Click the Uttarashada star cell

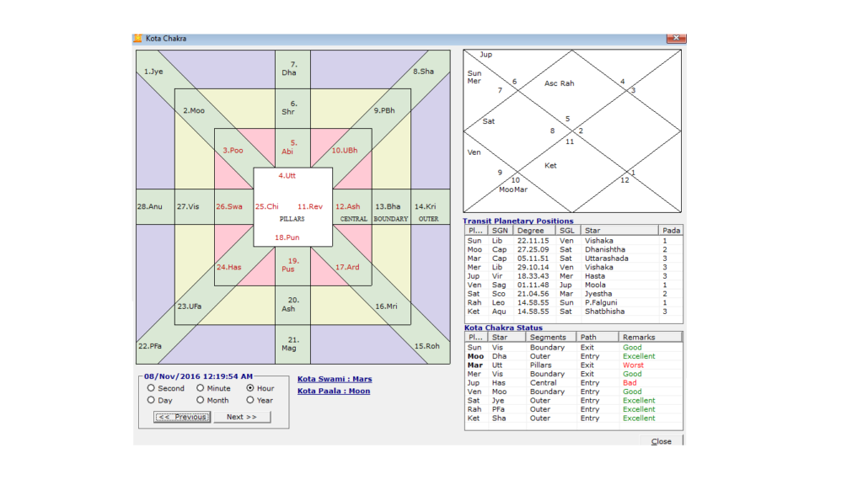click(607, 258)
